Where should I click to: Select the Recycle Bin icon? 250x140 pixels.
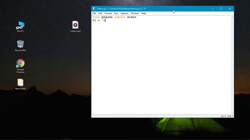point(20,46)
